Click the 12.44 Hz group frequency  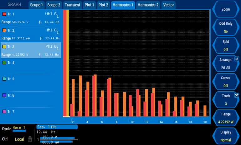46,132
